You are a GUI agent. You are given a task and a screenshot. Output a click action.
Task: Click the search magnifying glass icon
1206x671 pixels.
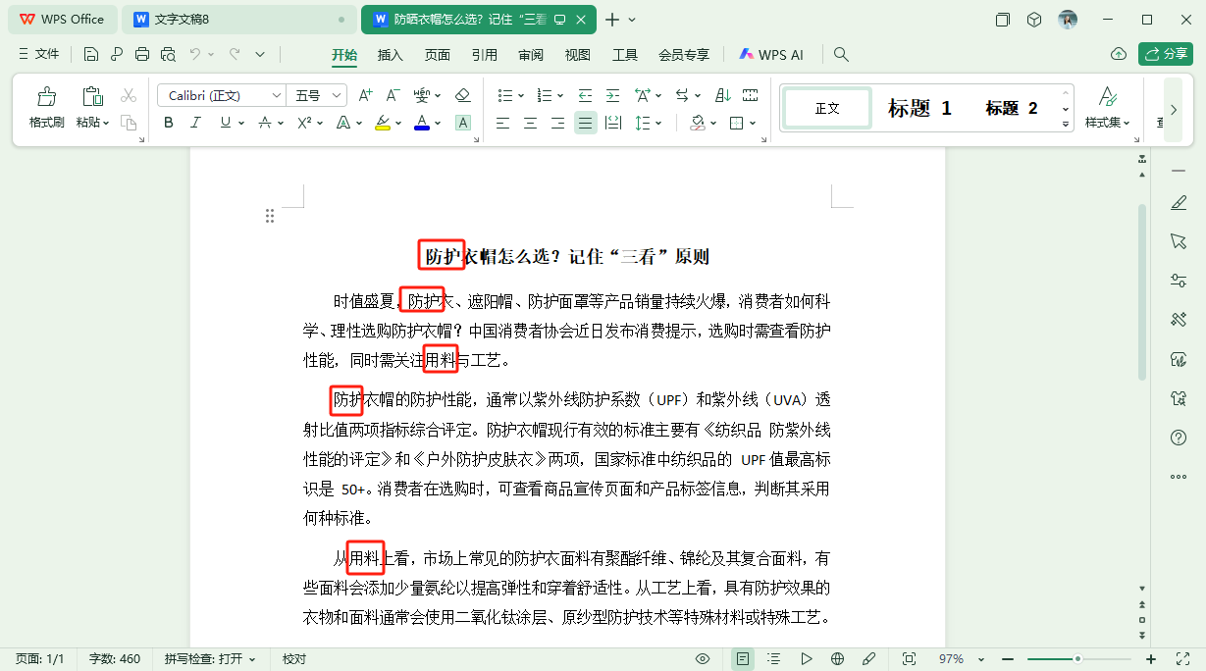point(840,54)
